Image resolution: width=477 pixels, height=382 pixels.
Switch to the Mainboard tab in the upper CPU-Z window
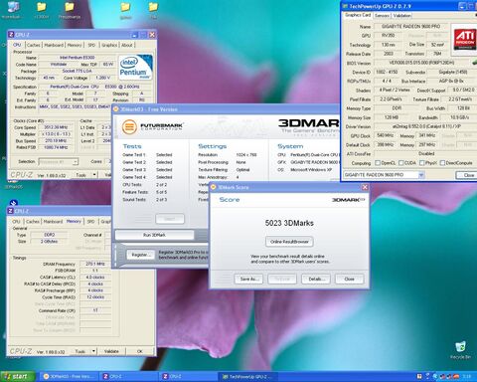click(x=54, y=45)
